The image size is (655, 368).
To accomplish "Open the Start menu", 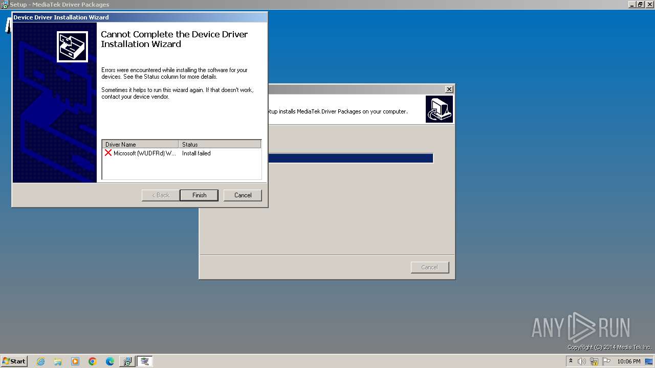I will click(14, 361).
